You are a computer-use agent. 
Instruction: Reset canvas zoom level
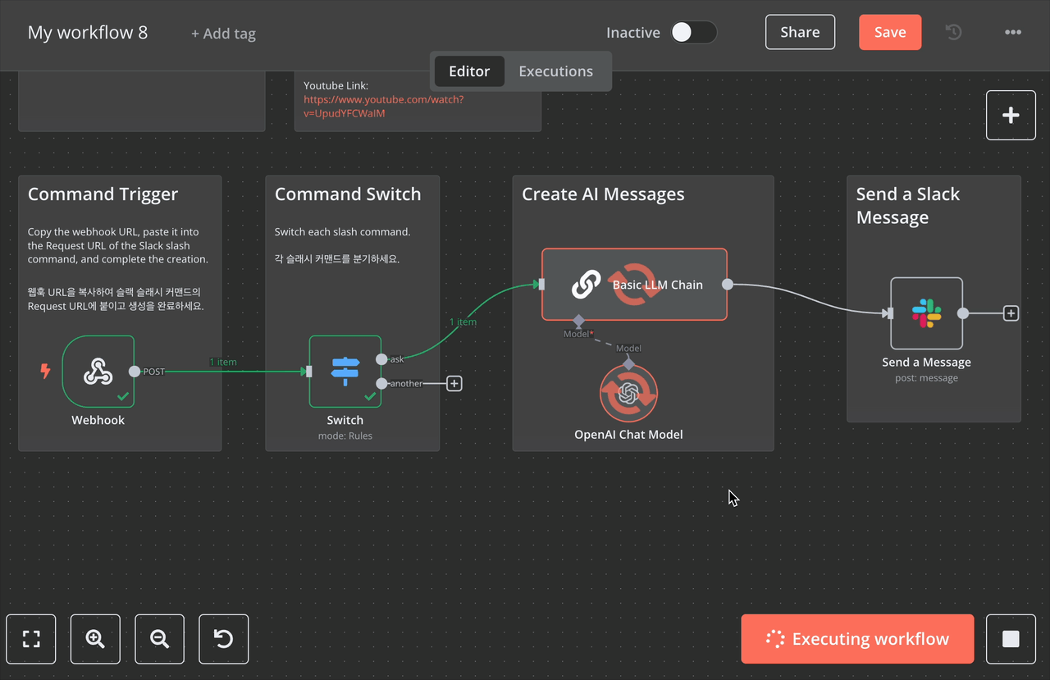tap(223, 639)
